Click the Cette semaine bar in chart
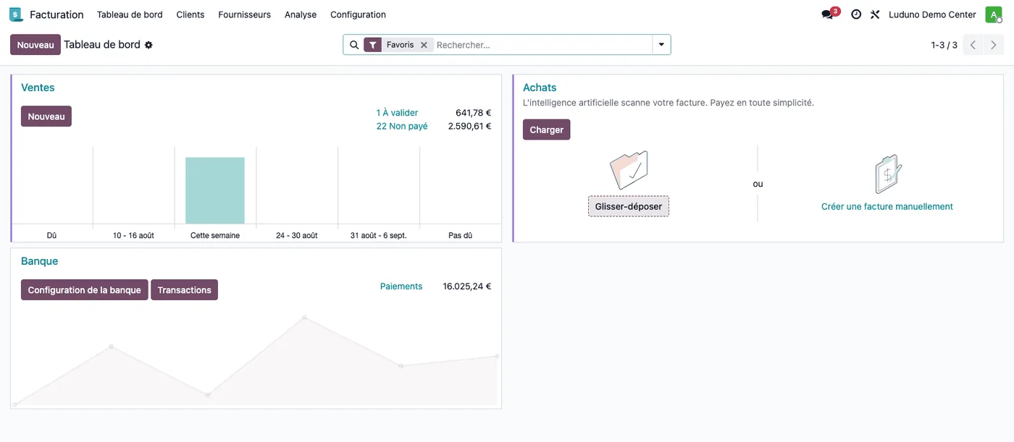The image size is (1014, 442). pos(215,190)
